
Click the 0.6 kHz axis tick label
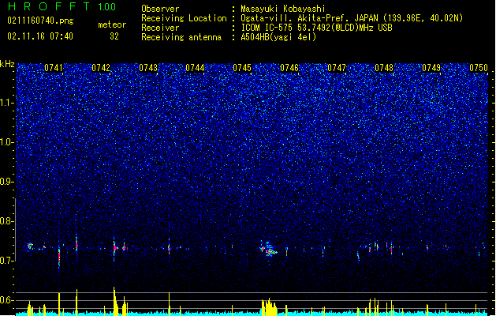[x=7, y=300]
